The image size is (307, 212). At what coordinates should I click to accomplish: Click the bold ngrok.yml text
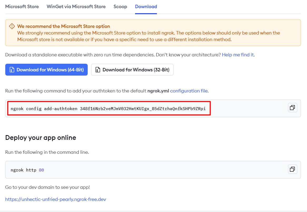pos(158,91)
